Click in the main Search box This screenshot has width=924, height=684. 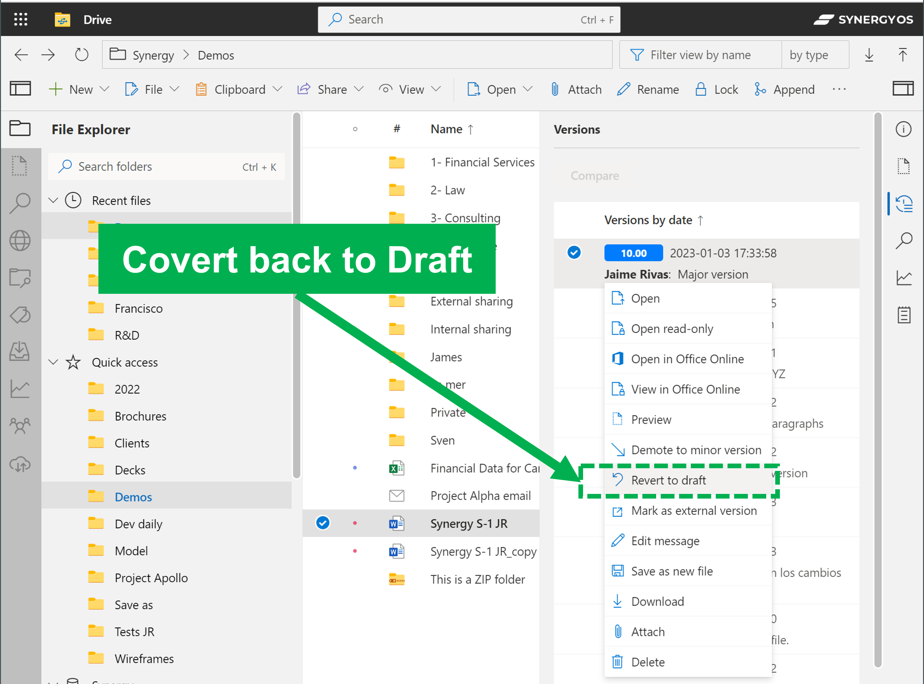point(469,19)
